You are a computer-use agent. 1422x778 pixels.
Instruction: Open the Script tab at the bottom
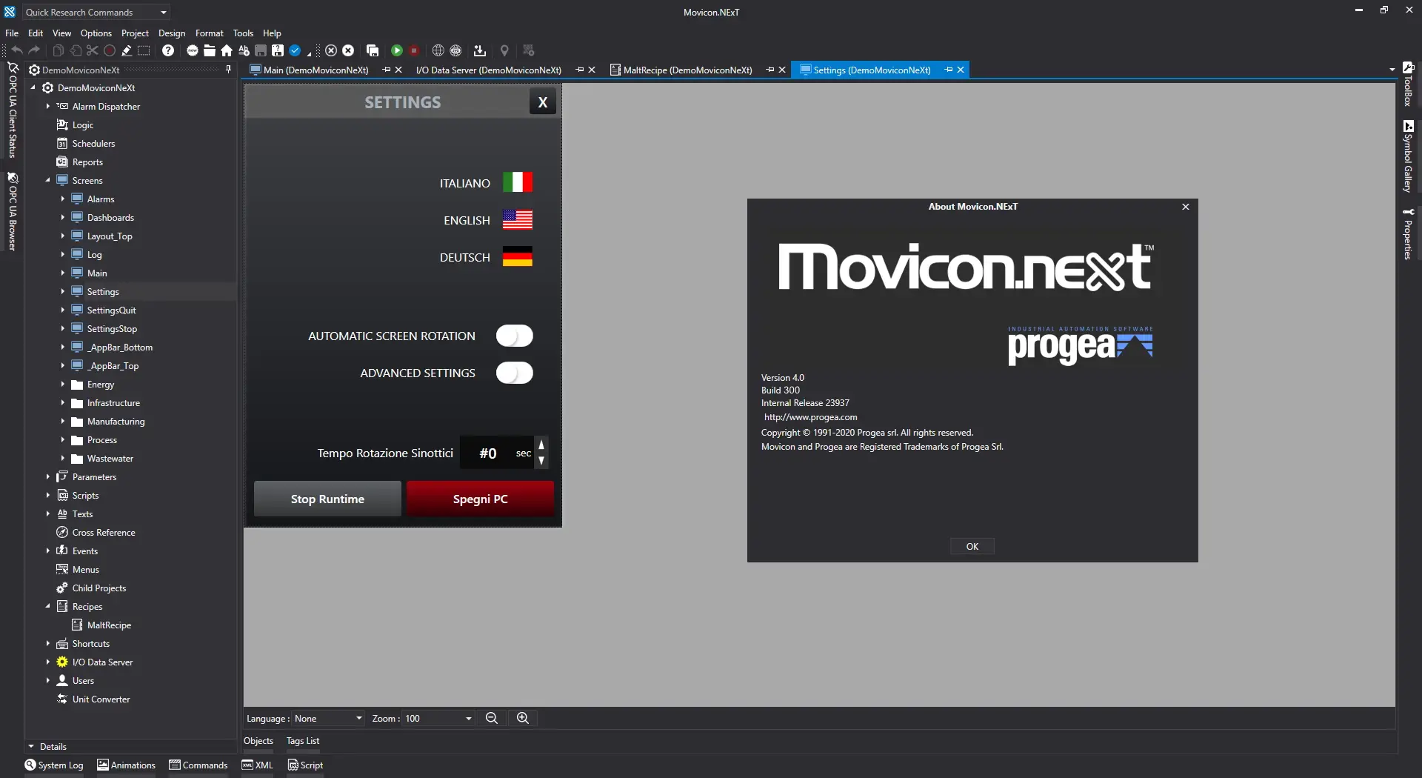tap(305, 765)
